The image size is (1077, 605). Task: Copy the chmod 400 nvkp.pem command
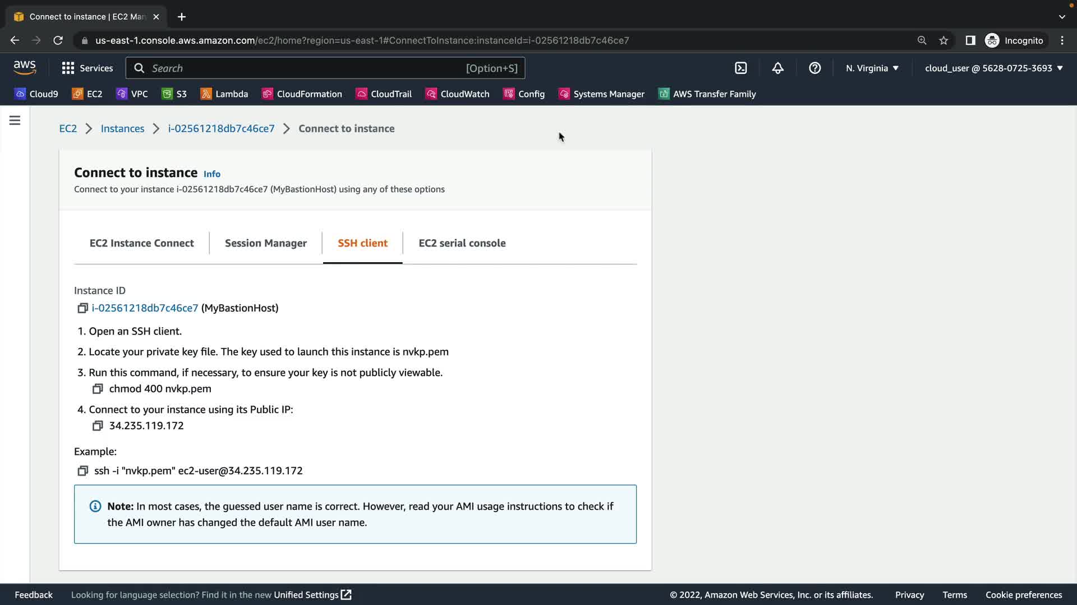(98, 389)
